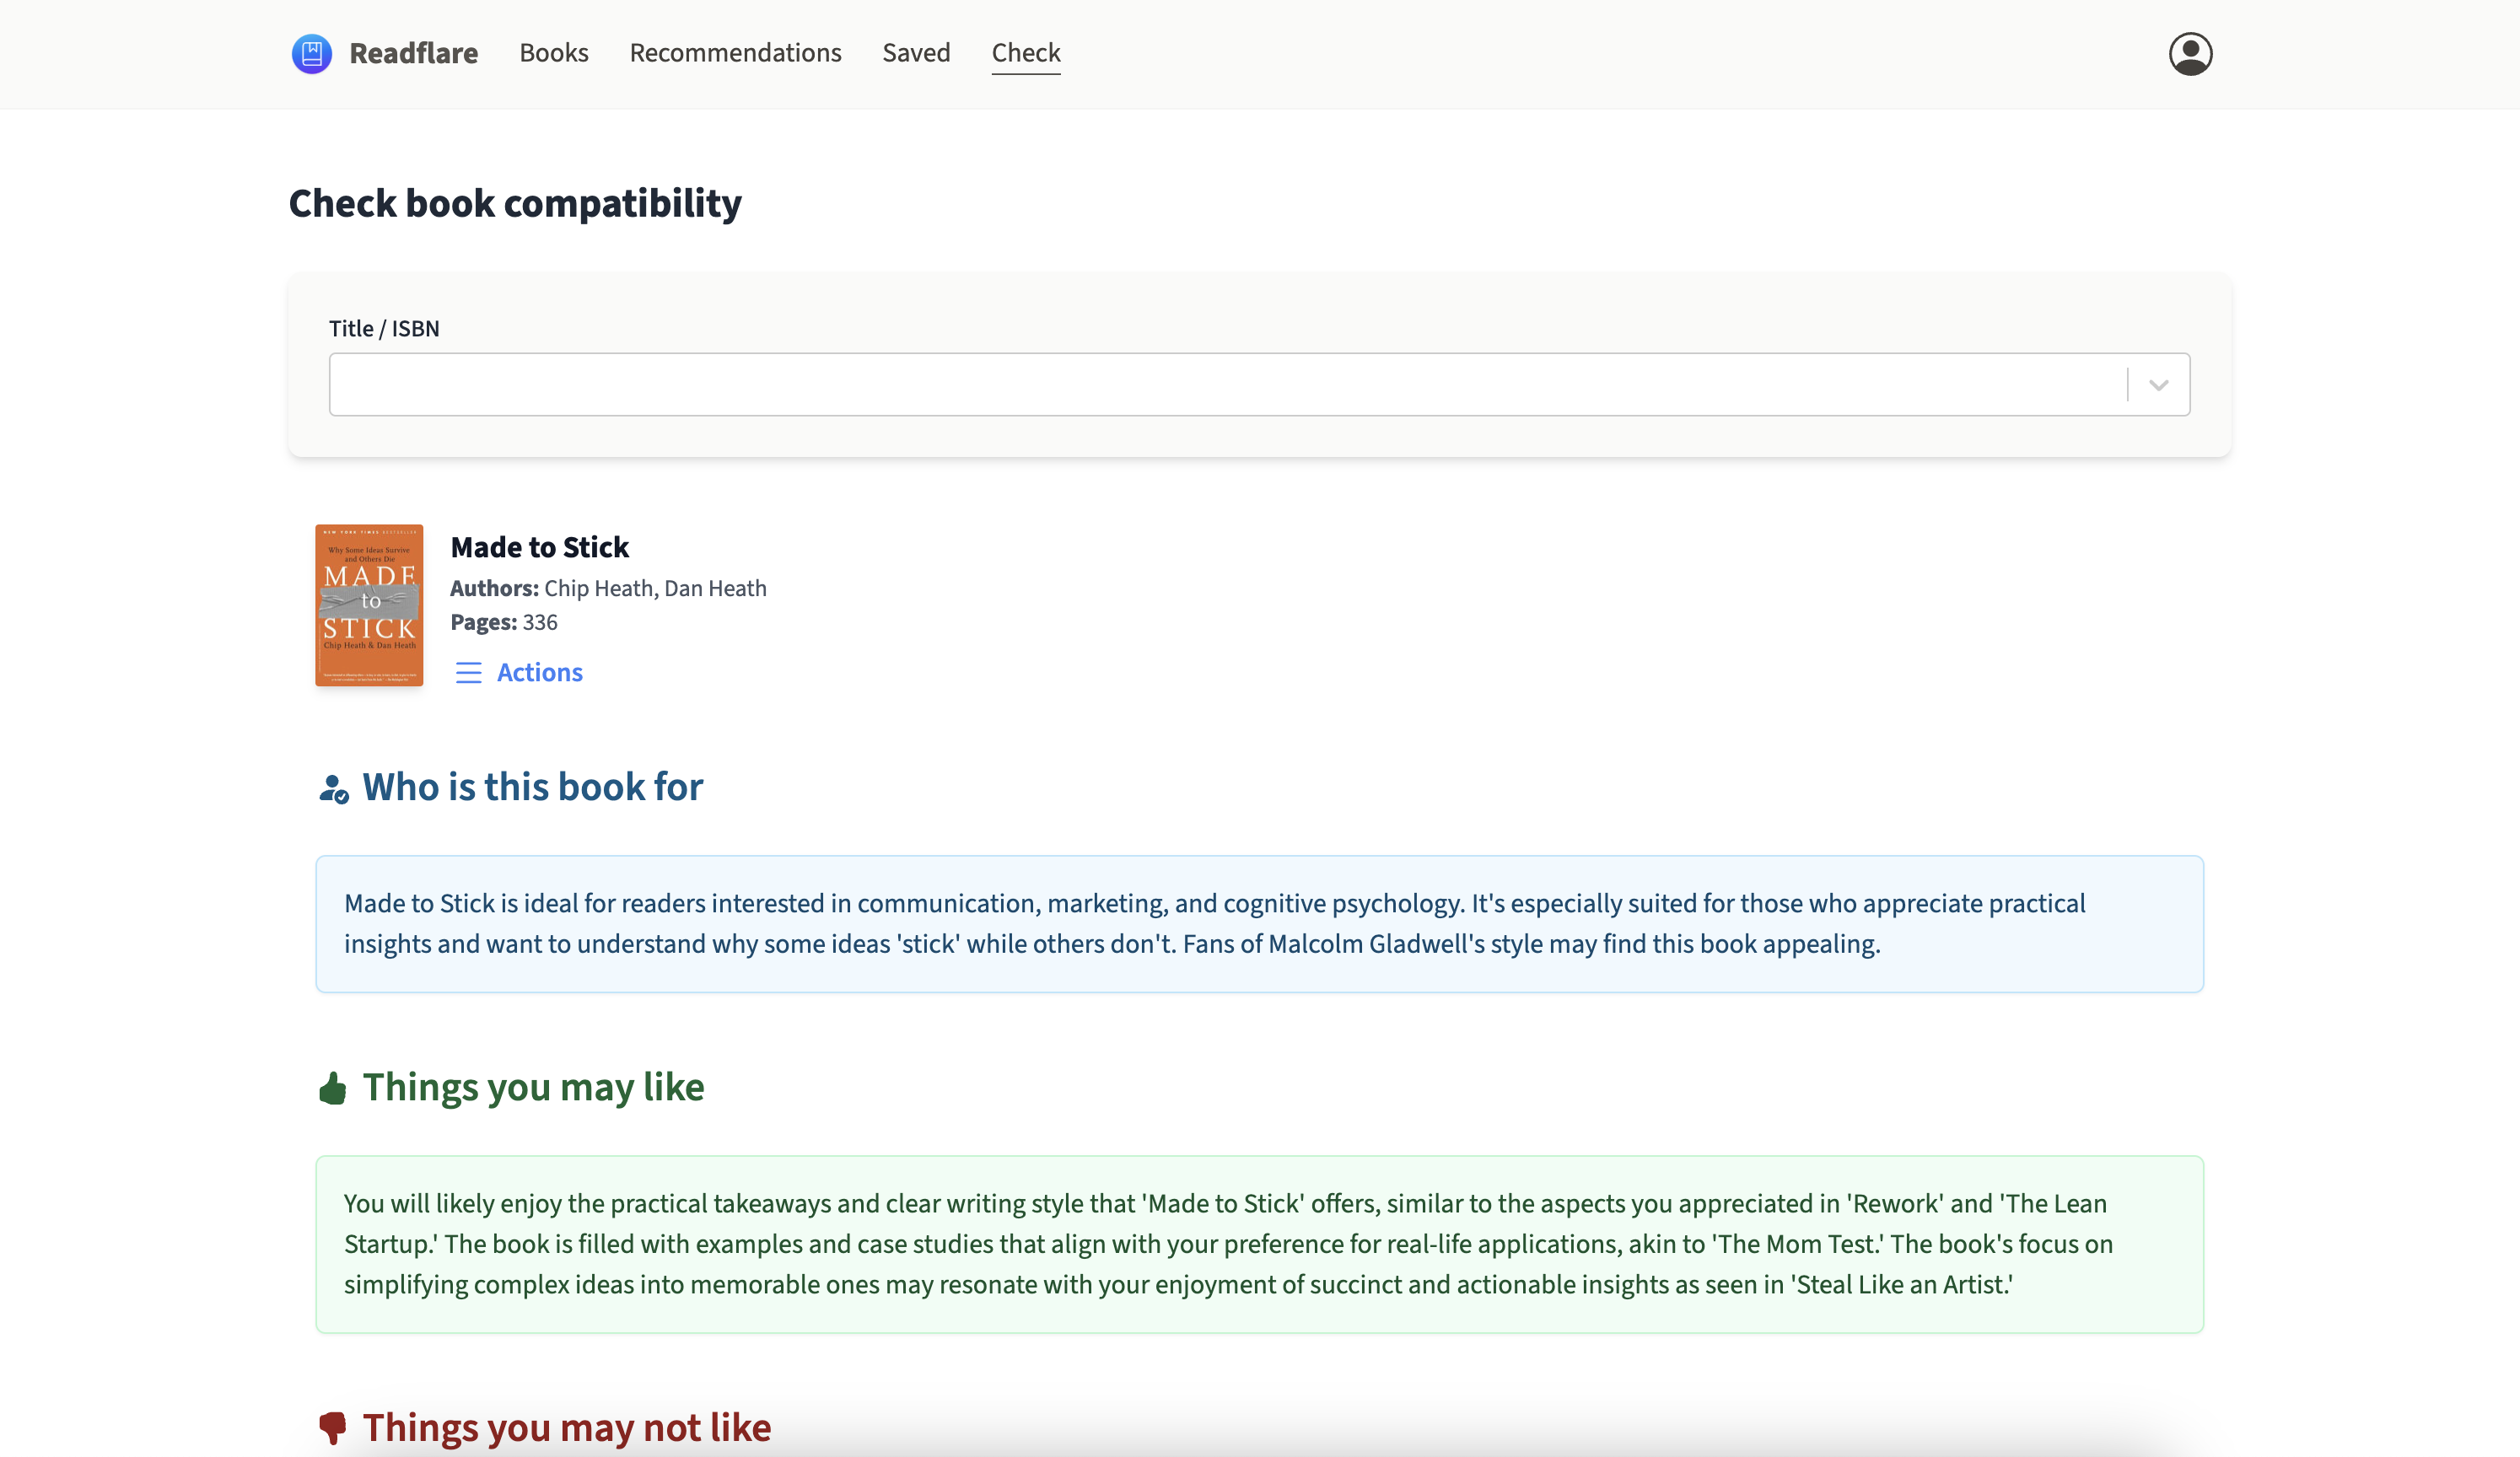Open the Books nav item
2520x1457 pixels.
(553, 53)
